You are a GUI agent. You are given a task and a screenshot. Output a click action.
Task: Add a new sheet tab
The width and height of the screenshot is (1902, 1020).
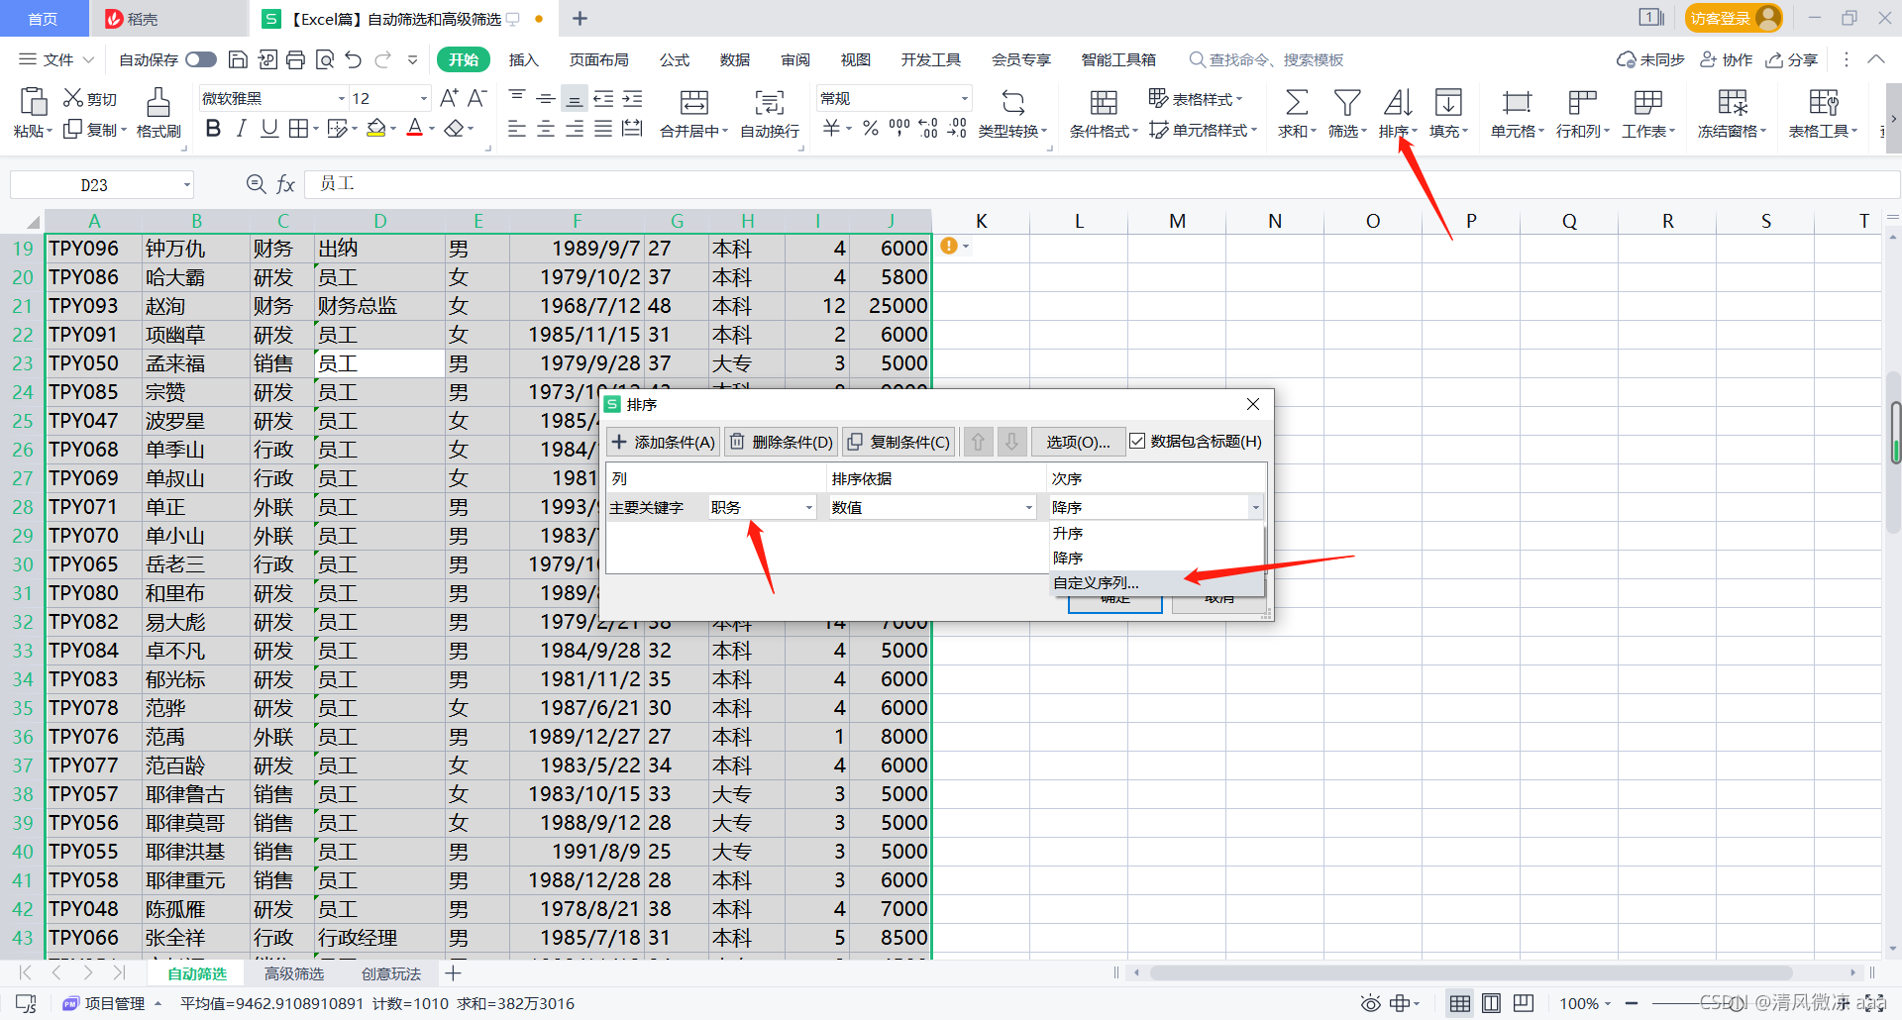[453, 973]
